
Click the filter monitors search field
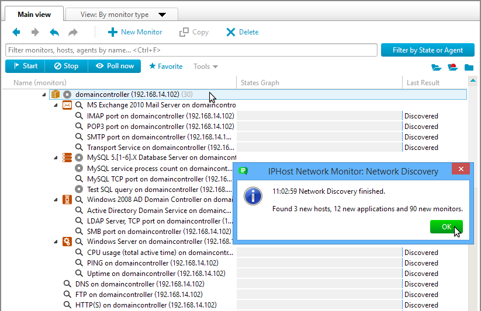click(191, 50)
